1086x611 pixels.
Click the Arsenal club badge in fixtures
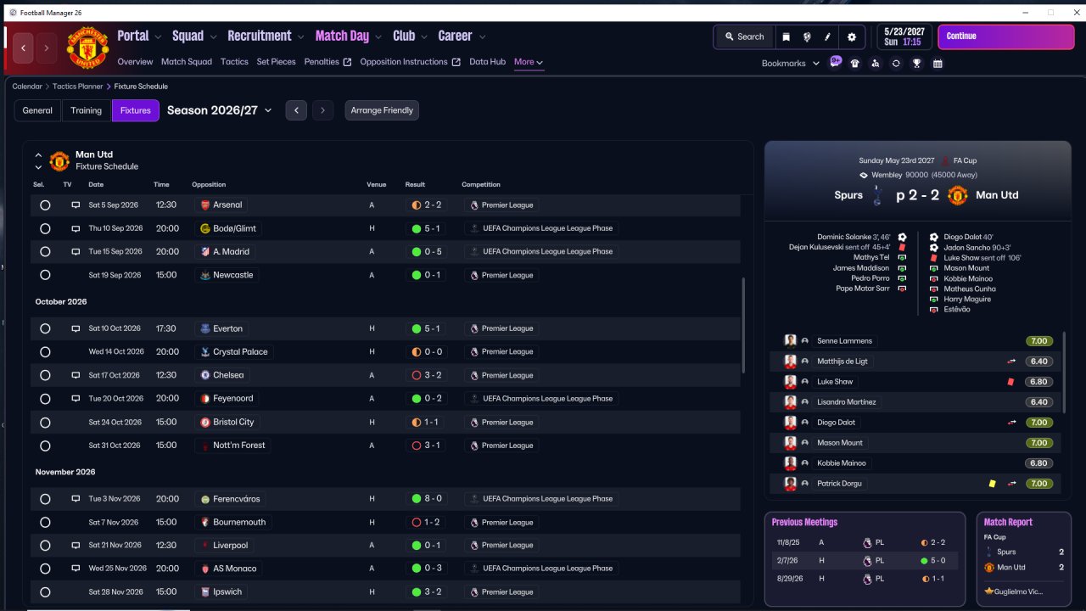click(x=204, y=205)
